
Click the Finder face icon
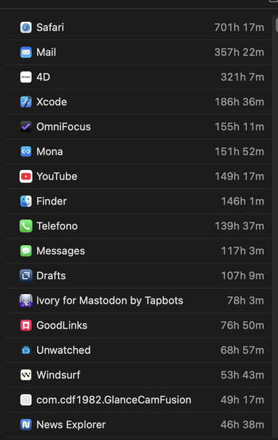(x=25, y=201)
